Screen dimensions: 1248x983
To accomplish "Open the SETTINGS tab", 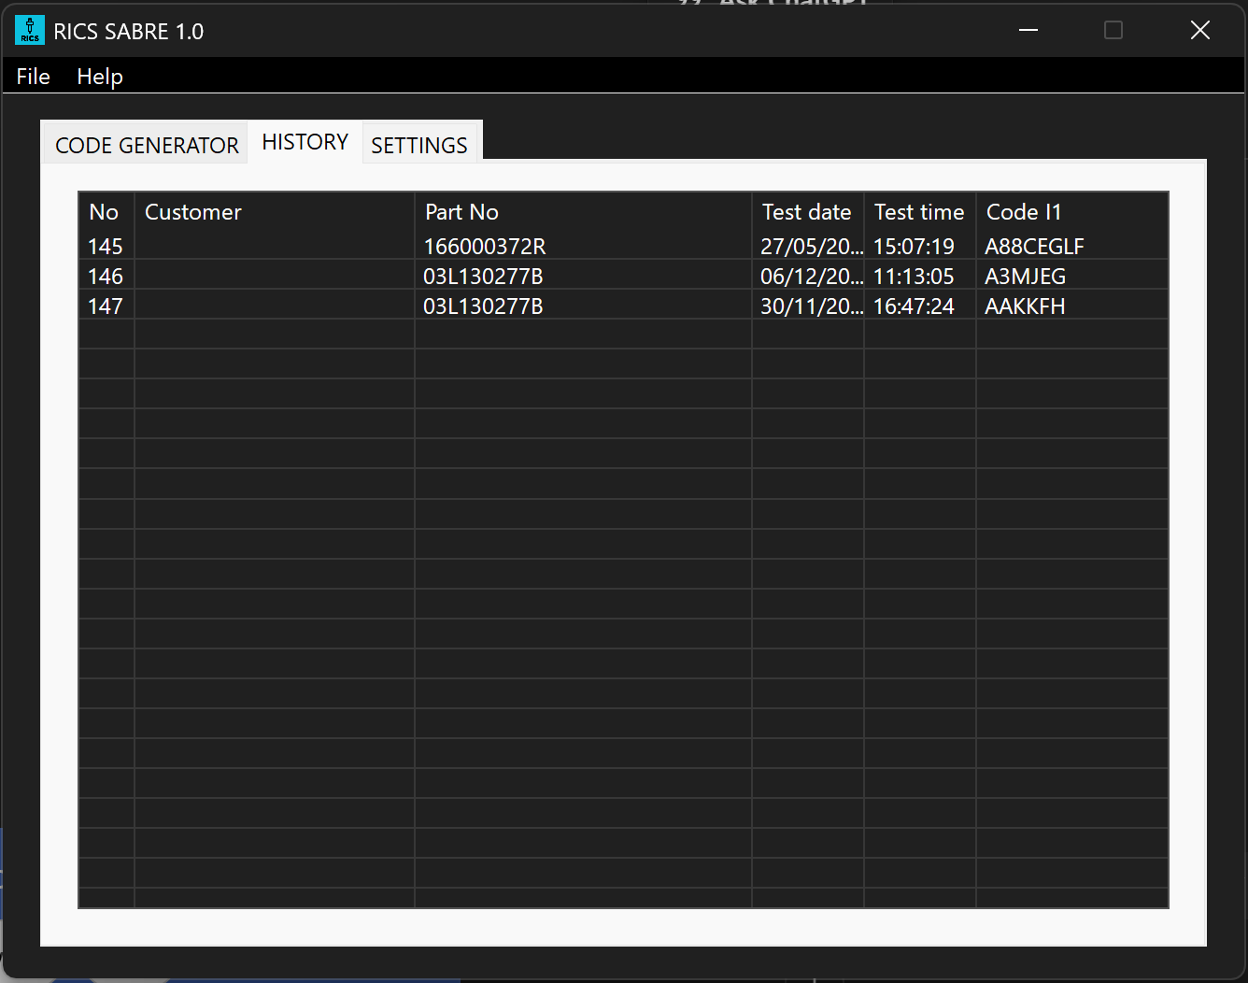I will point(419,145).
